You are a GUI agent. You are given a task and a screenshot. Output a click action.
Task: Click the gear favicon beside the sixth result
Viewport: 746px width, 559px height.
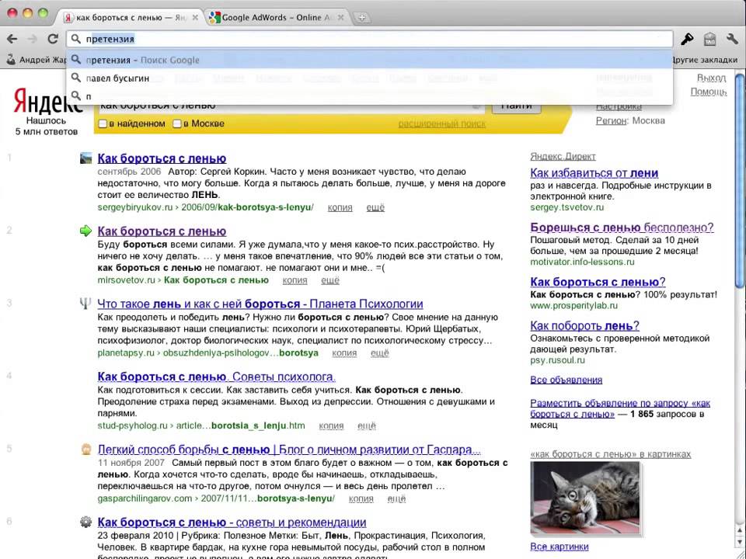point(85,522)
